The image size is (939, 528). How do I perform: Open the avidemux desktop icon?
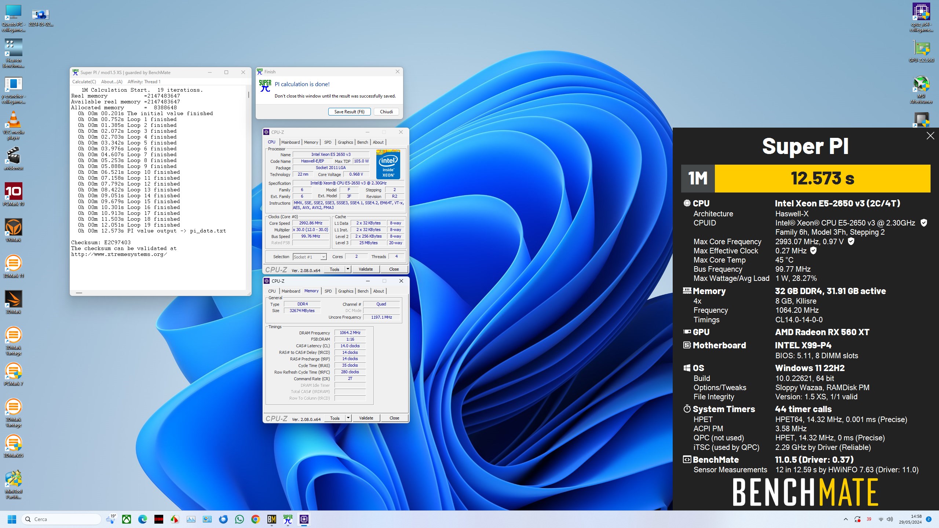point(14,159)
